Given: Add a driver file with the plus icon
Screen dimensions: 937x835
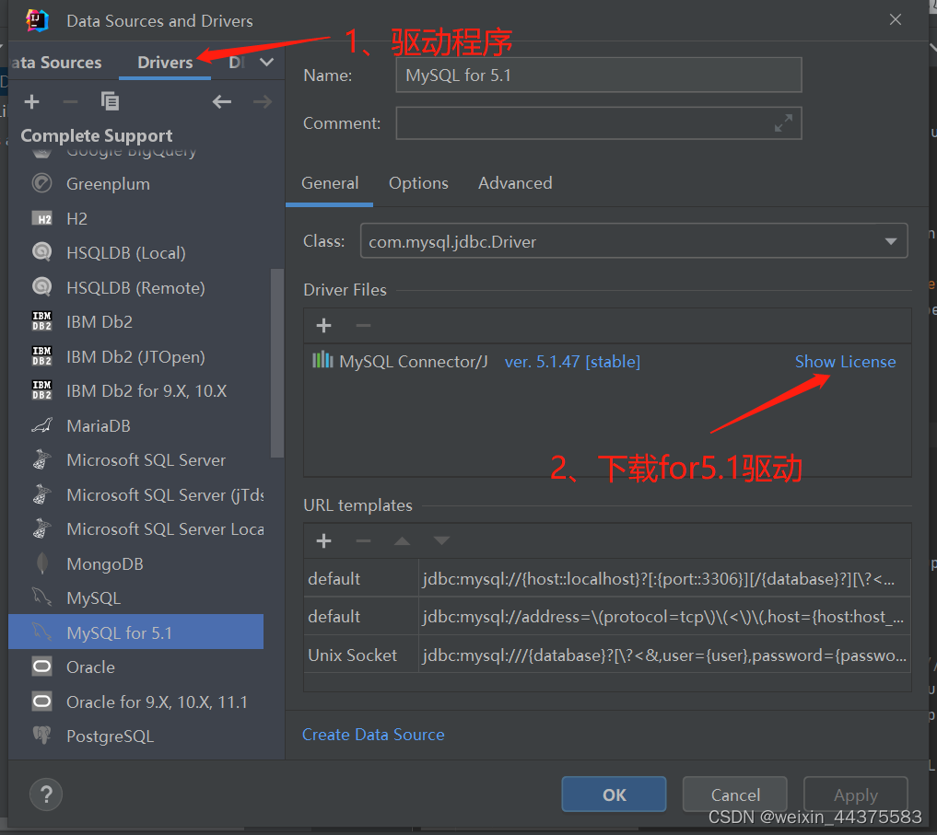Looking at the screenshot, I should (324, 326).
